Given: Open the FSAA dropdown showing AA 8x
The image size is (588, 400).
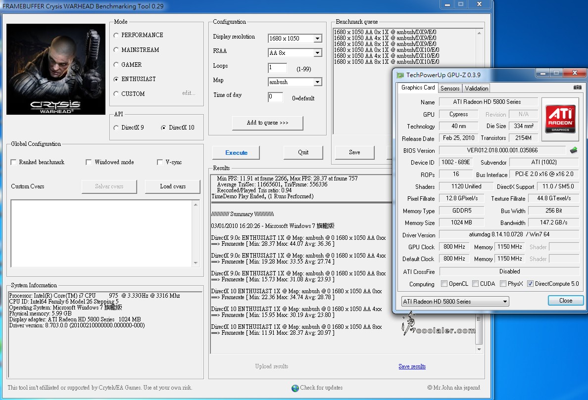Looking at the screenshot, I should 318,53.
